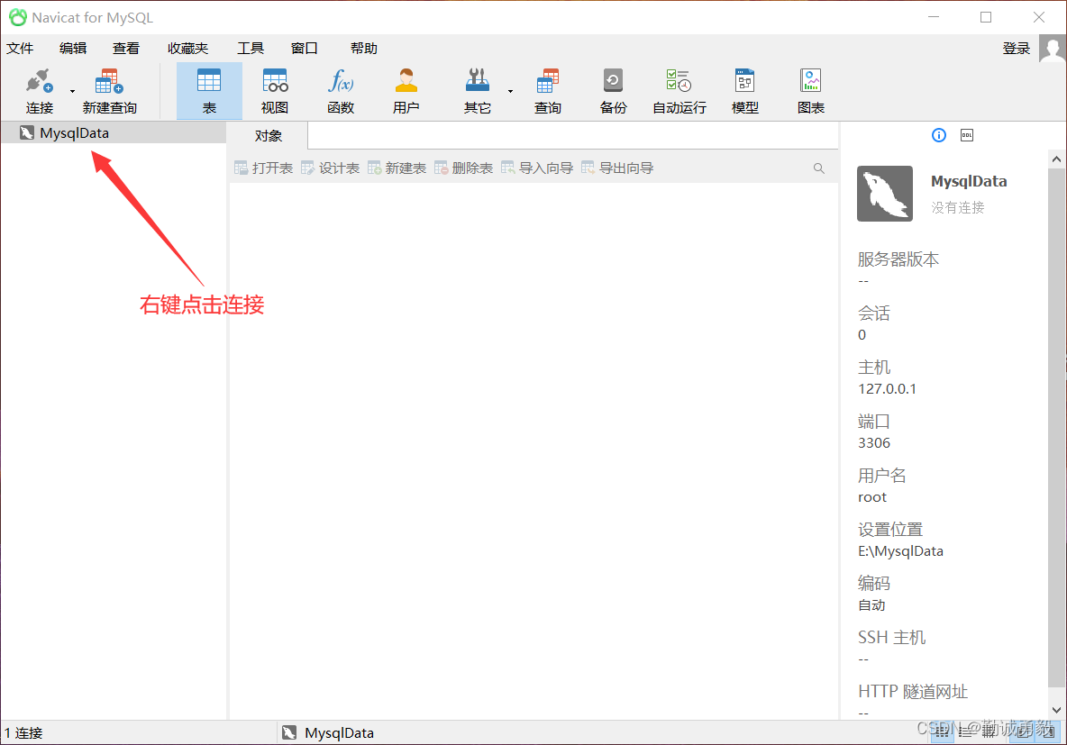Select the 查询 (Query) toolbar icon
Screen dimensions: 1067x745
coord(547,91)
